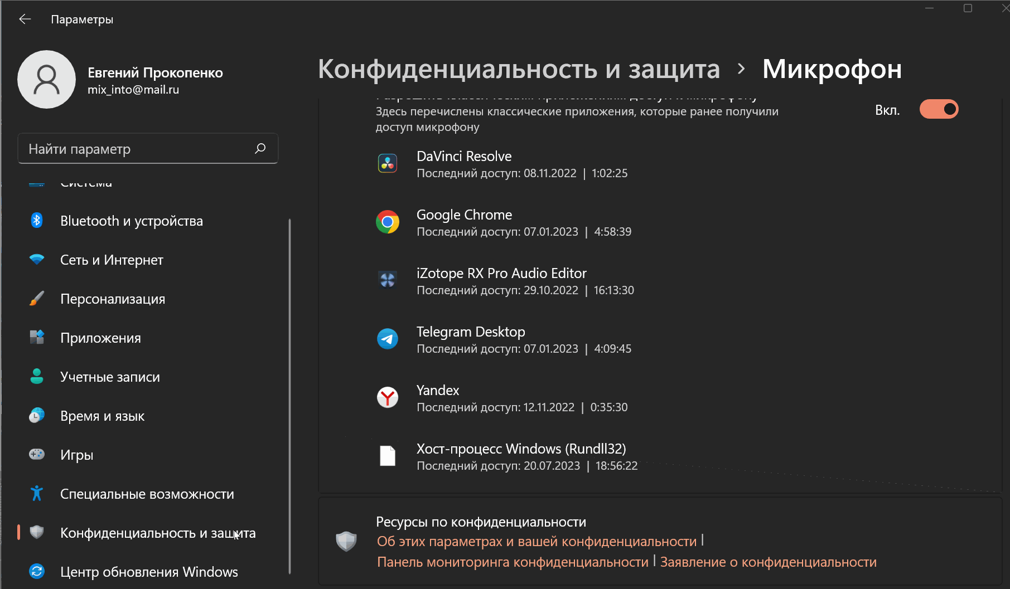
Task: Open Bluetooth и устройства settings
Action: pos(131,221)
